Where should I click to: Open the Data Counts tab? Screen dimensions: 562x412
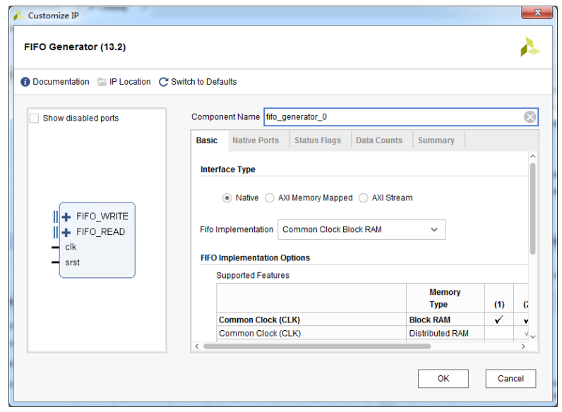pyautogui.click(x=379, y=140)
